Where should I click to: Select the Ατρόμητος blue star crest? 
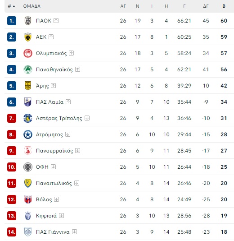pos(28,134)
